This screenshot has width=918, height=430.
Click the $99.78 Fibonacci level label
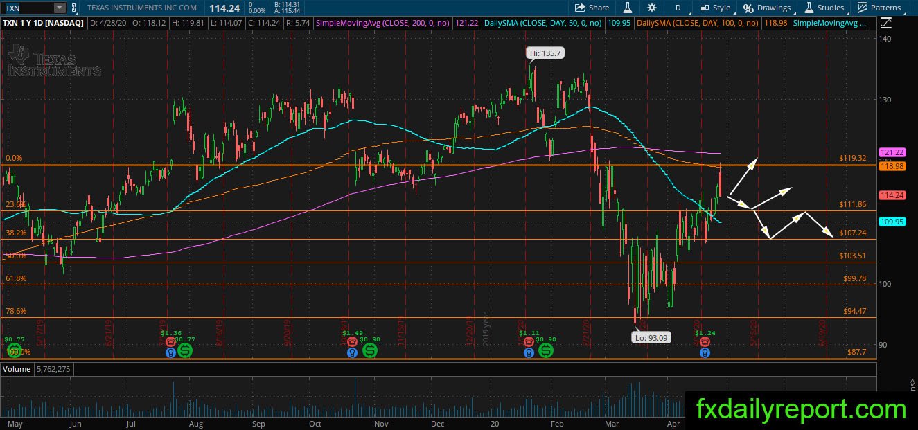(x=854, y=278)
